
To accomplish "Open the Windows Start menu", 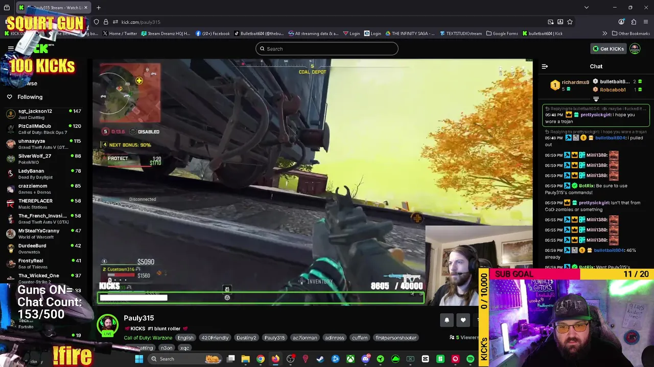I will click(138, 359).
